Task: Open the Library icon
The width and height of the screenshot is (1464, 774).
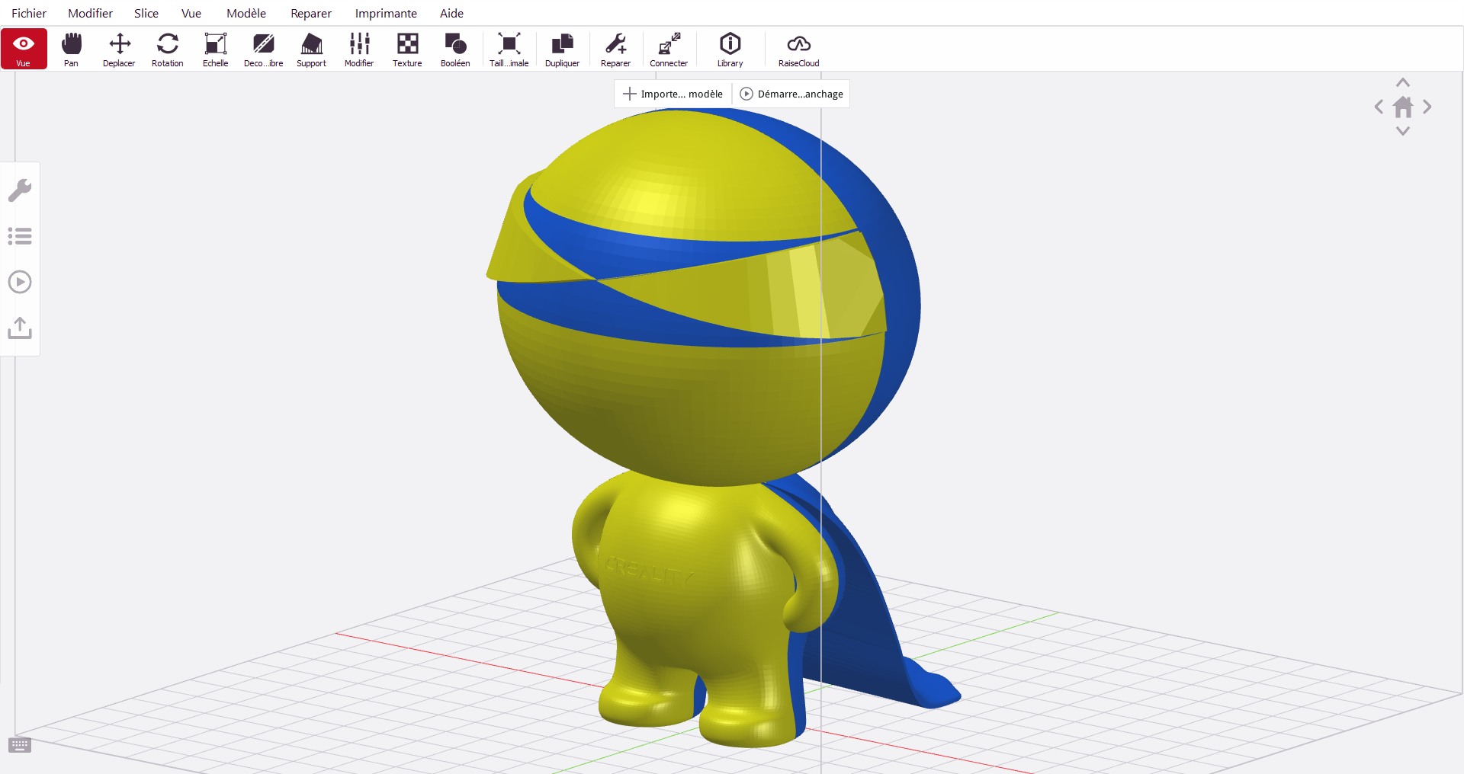Action: [730, 50]
